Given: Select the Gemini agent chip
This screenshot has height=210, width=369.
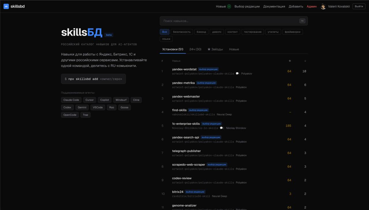Looking at the screenshot, I should pos(82,107).
